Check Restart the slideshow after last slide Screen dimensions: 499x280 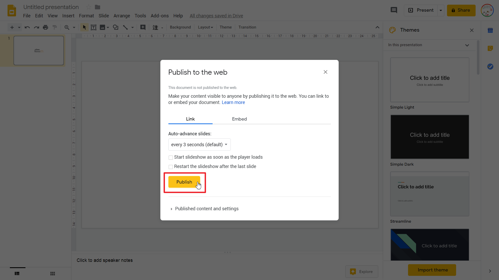[171, 167]
